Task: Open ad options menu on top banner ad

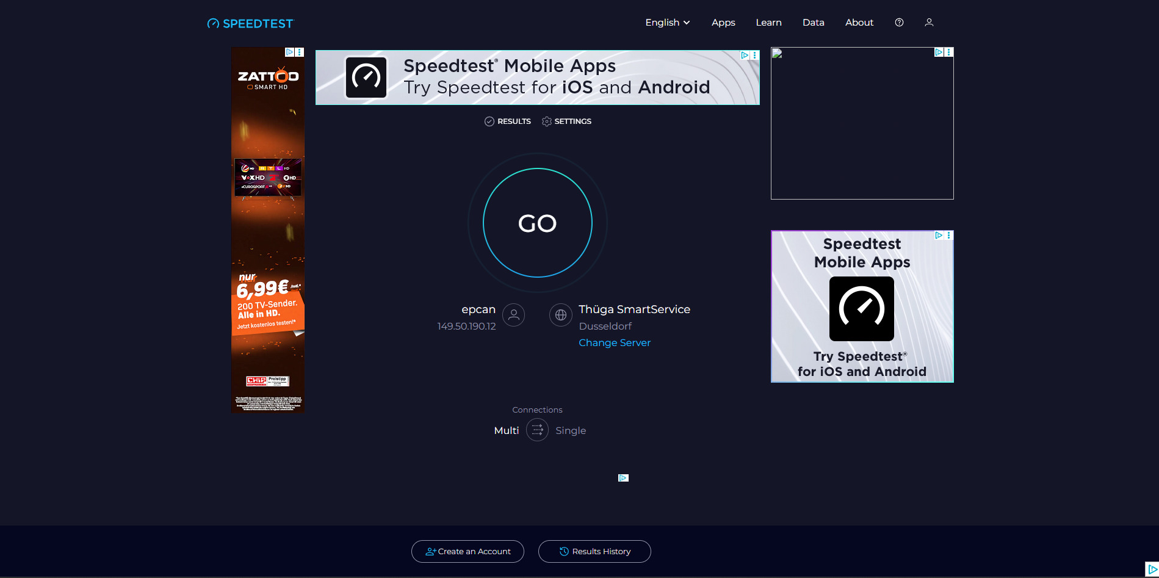Action: [755, 56]
